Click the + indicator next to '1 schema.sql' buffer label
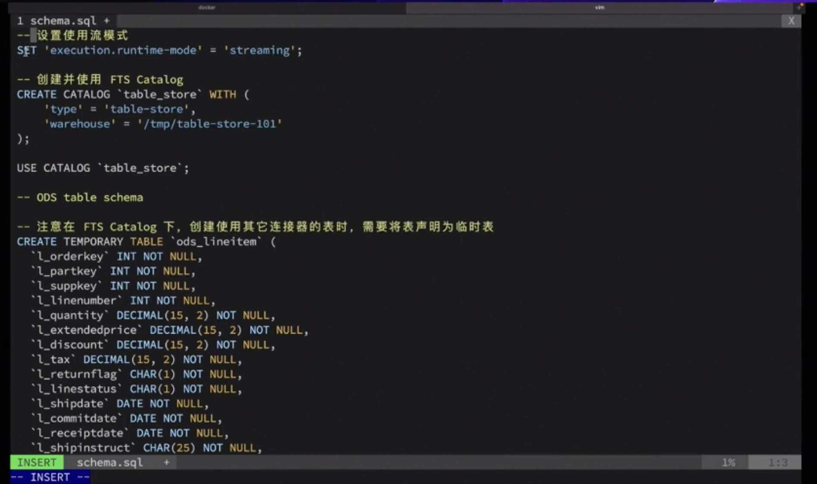This screenshot has height=484, width=817. 107,21
